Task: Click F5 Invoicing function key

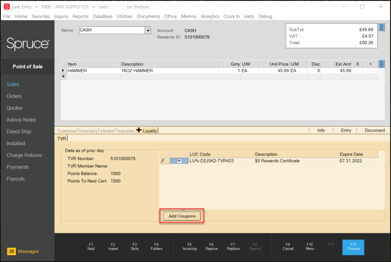Action: point(190,247)
